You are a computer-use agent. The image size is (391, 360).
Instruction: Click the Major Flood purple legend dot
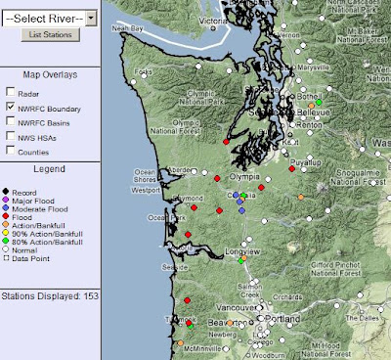6,200
